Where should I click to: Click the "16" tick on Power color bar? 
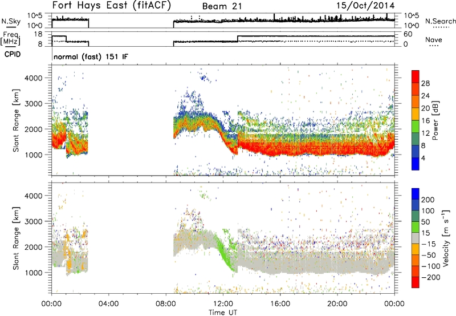coord(425,120)
